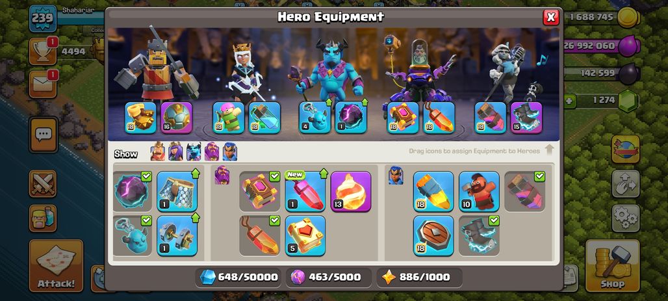Open the level 5 Healing Tome equipment
Screen dimensions: 668x301
coord(305,236)
